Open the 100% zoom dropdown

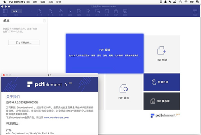(x=16, y=11)
